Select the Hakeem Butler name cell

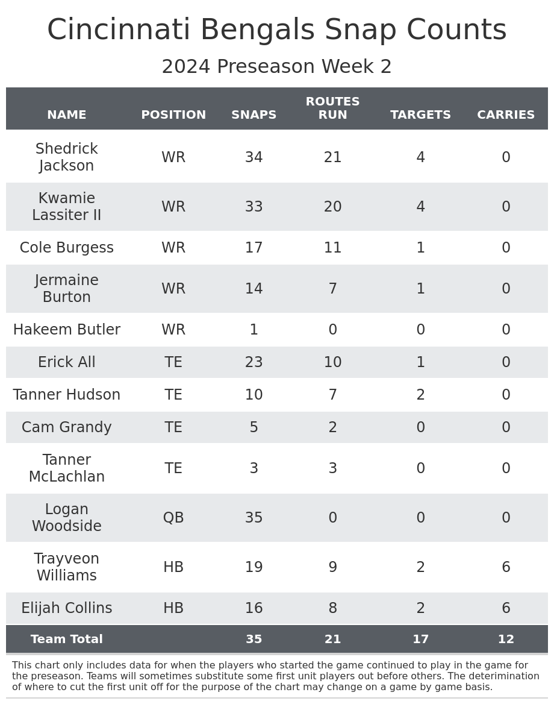click(x=67, y=330)
